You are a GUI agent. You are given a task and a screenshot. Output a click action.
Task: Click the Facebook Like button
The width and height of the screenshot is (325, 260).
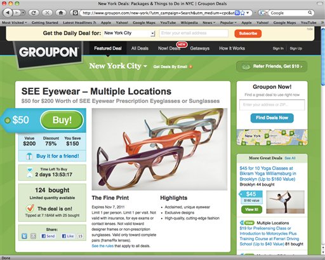68,236
